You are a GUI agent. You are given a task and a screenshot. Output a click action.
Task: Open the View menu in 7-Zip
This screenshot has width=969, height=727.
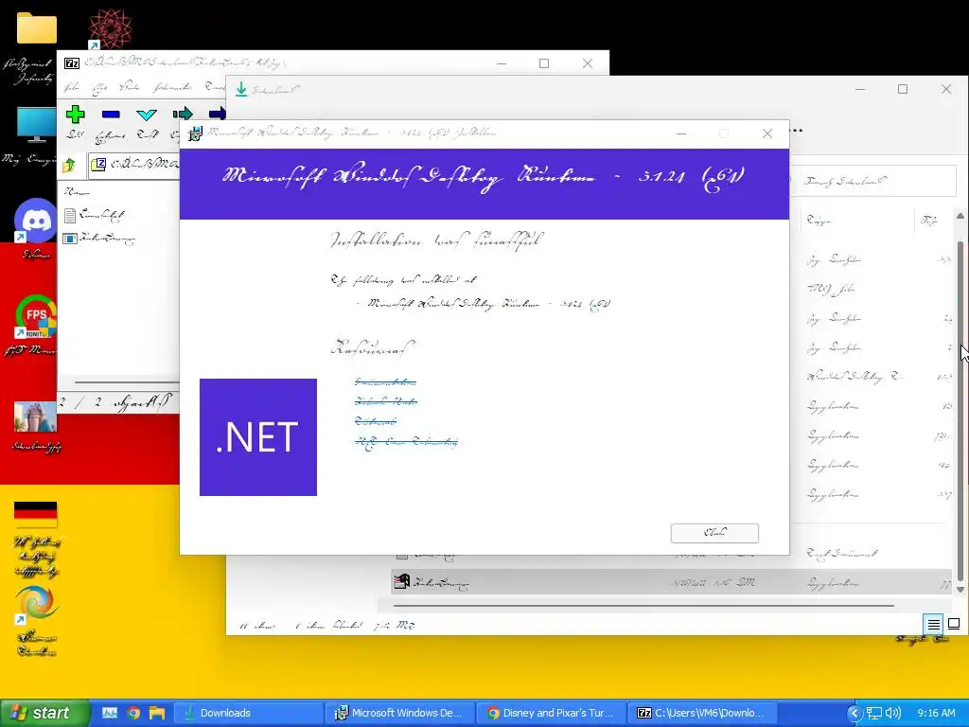129,87
